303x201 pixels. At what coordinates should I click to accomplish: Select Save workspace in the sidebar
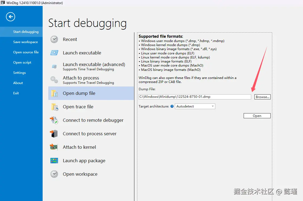tap(21, 42)
